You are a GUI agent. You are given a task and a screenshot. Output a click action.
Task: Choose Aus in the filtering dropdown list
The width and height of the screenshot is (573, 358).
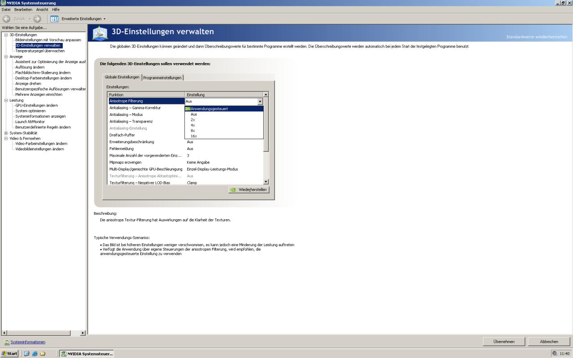click(x=224, y=114)
